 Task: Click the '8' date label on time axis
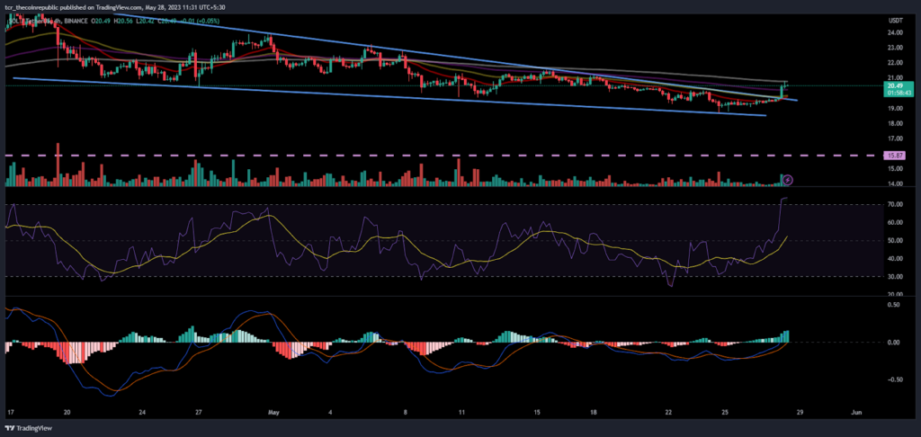[405, 412]
